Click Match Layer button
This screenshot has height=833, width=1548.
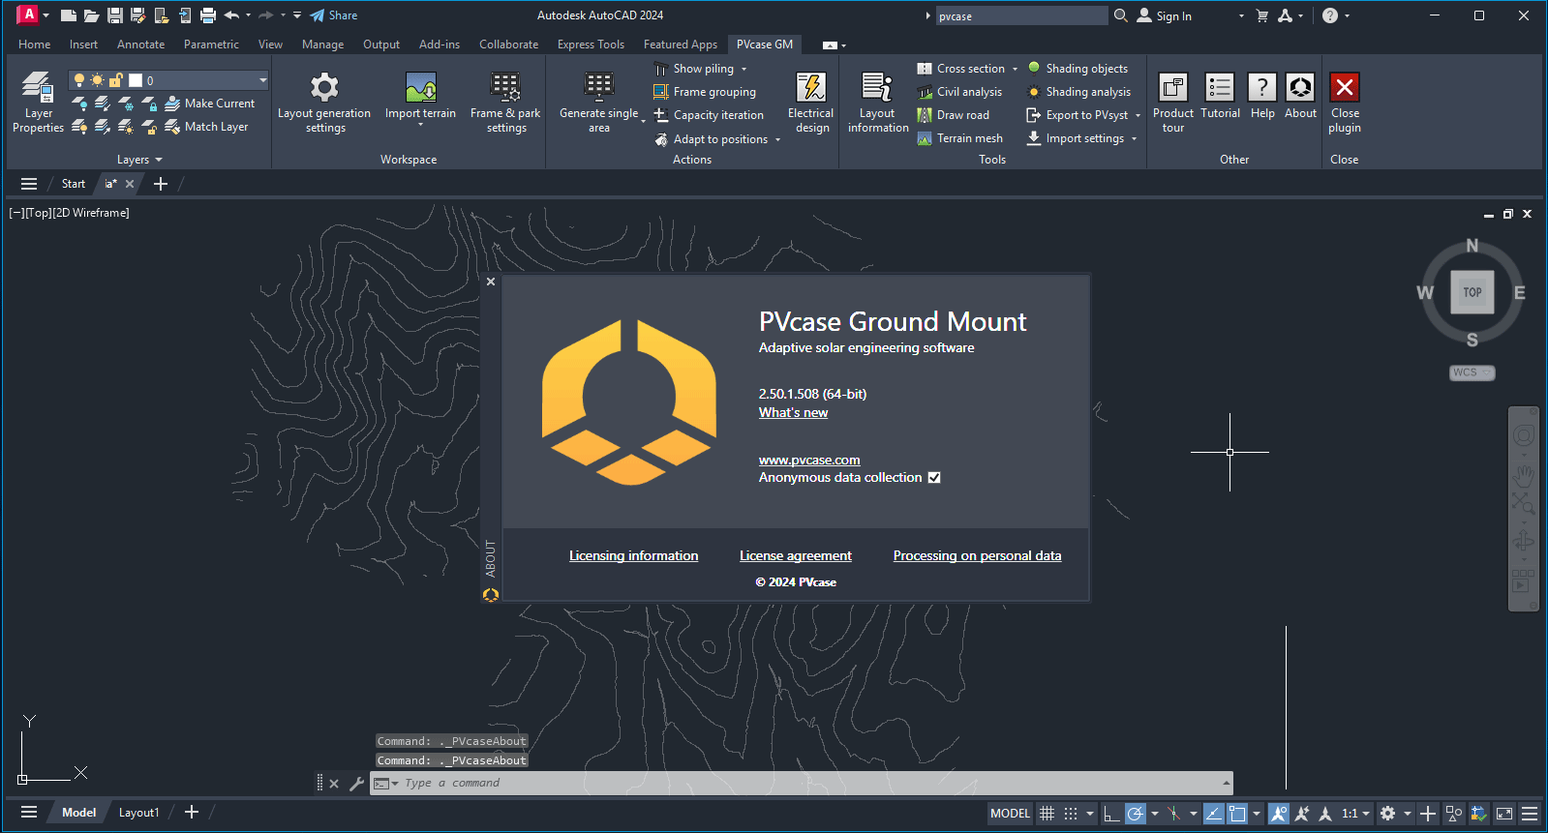[206, 127]
